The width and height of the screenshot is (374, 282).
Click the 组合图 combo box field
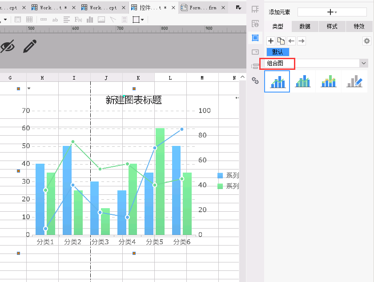click(x=316, y=63)
